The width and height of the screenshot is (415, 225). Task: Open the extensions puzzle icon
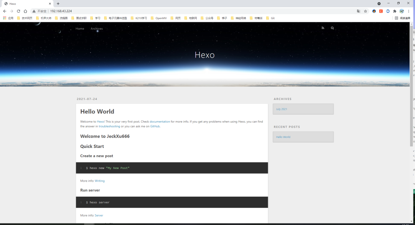coord(395,11)
